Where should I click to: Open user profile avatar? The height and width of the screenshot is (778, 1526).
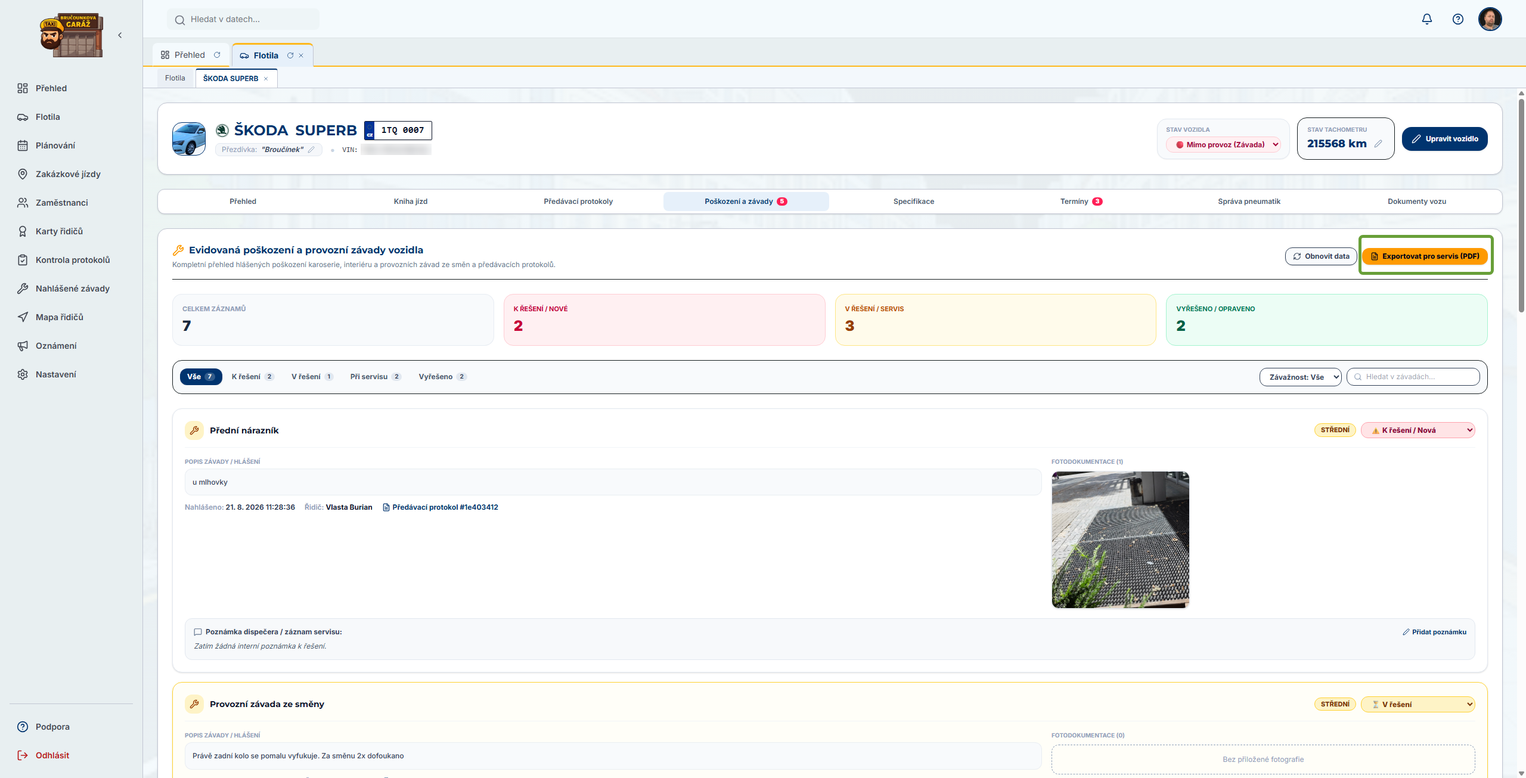tap(1490, 19)
